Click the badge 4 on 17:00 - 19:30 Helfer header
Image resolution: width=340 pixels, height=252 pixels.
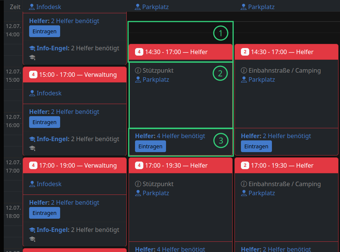point(139,165)
